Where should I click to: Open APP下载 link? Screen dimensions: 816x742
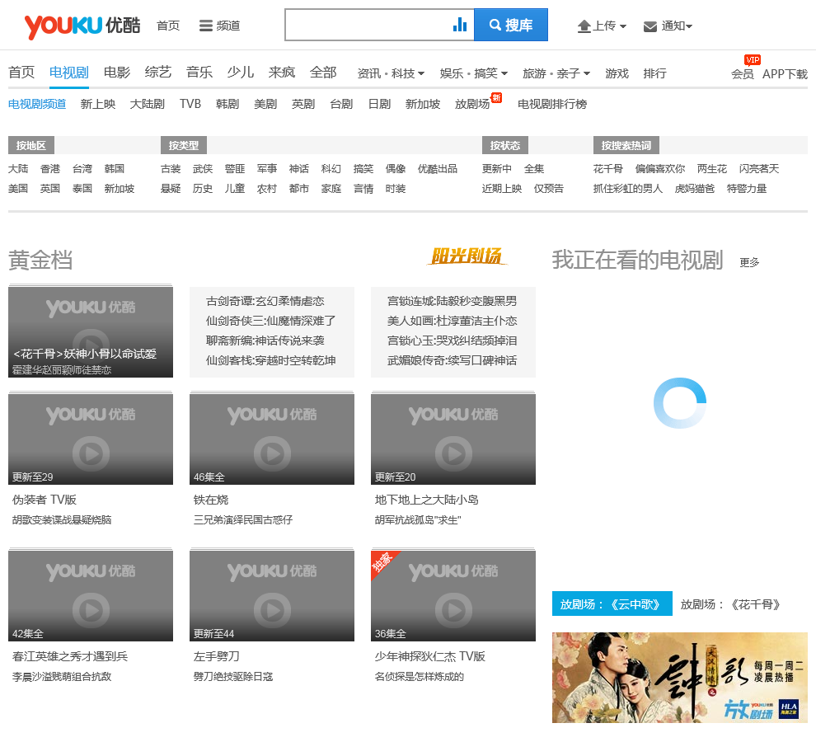pos(785,74)
